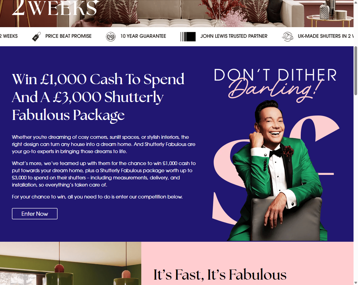This screenshot has height=285, width=358.
Task: Click the sofa hero image
Action: (x=179, y=13)
